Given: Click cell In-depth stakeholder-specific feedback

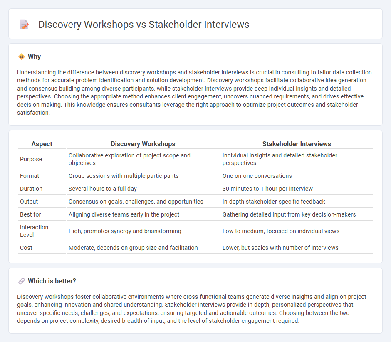Looking at the screenshot, I should tap(297, 202).
